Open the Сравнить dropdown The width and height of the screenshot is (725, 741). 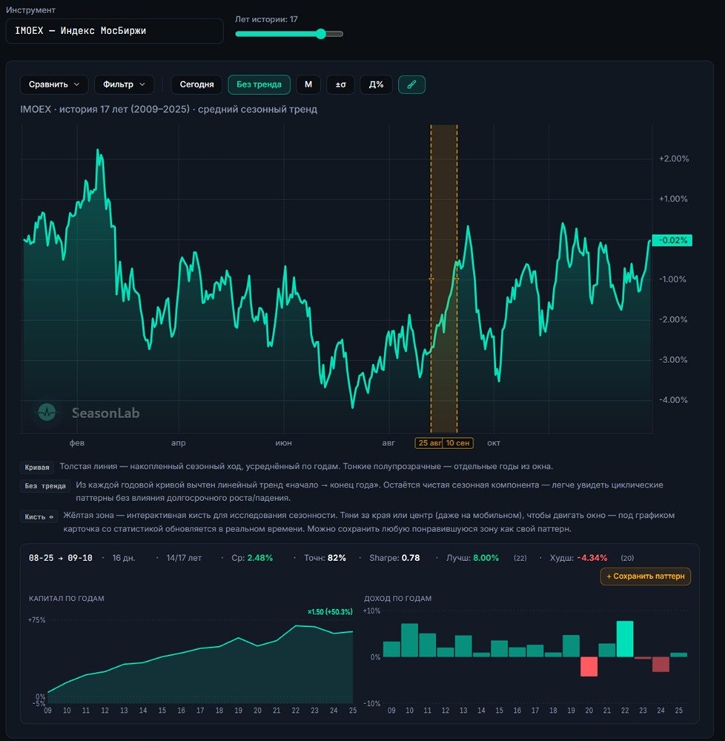coord(54,84)
